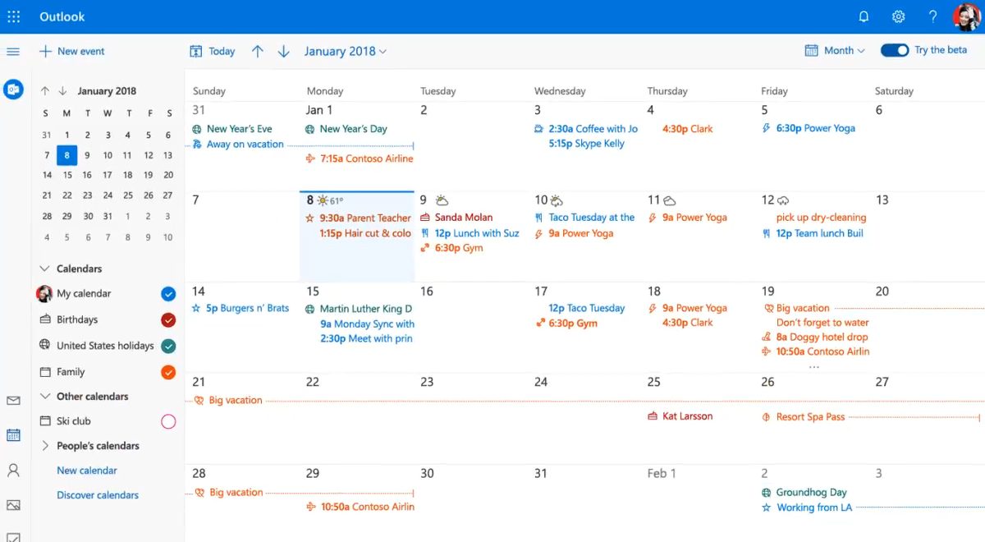The height and width of the screenshot is (542, 985).
Task: Select Birthdays calendar entry
Action: (77, 320)
